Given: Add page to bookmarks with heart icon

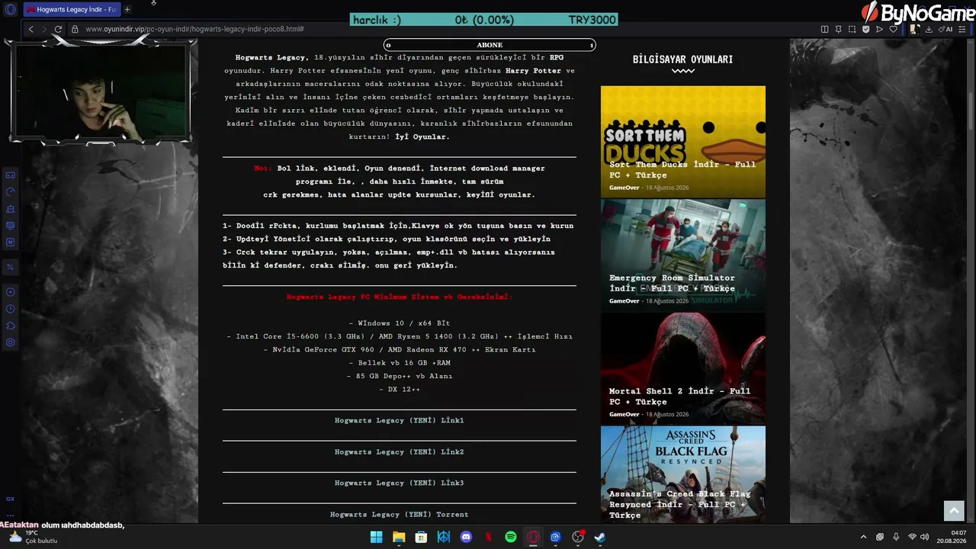Looking at the screenshot, I should point(893,29).
